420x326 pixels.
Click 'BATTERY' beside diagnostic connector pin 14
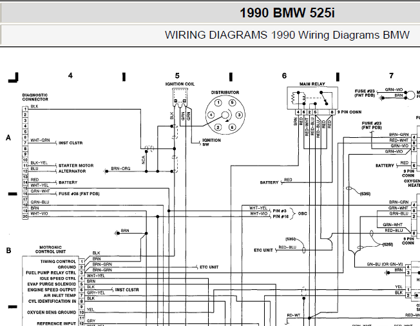(68, 182)
